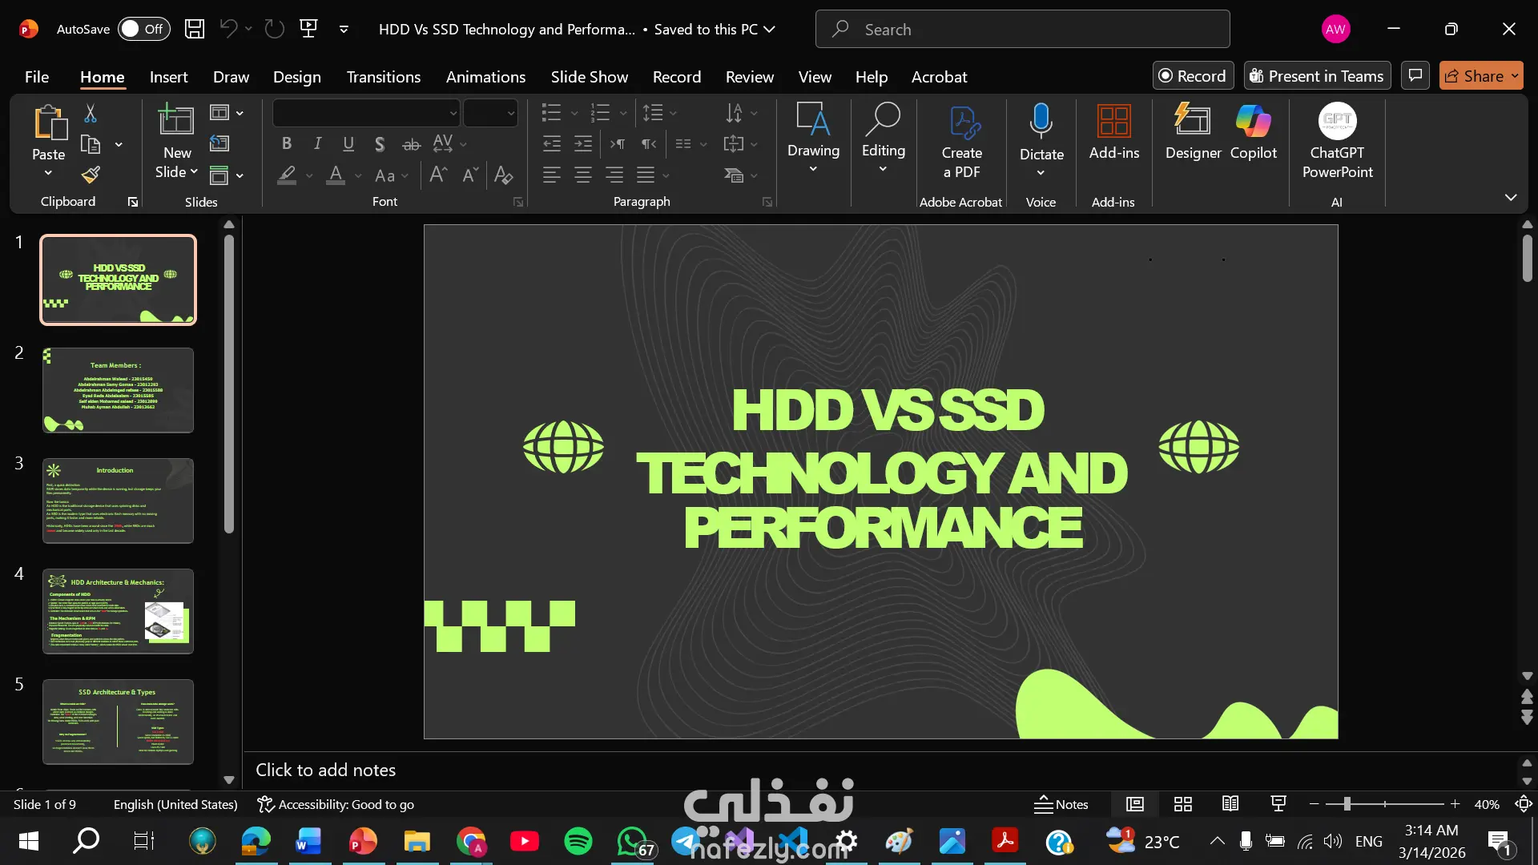Image resolution: width=1538 pixels, height=865 pixels.
Task: Expand the Drawing group dropdown
Action: click(813, 169)
